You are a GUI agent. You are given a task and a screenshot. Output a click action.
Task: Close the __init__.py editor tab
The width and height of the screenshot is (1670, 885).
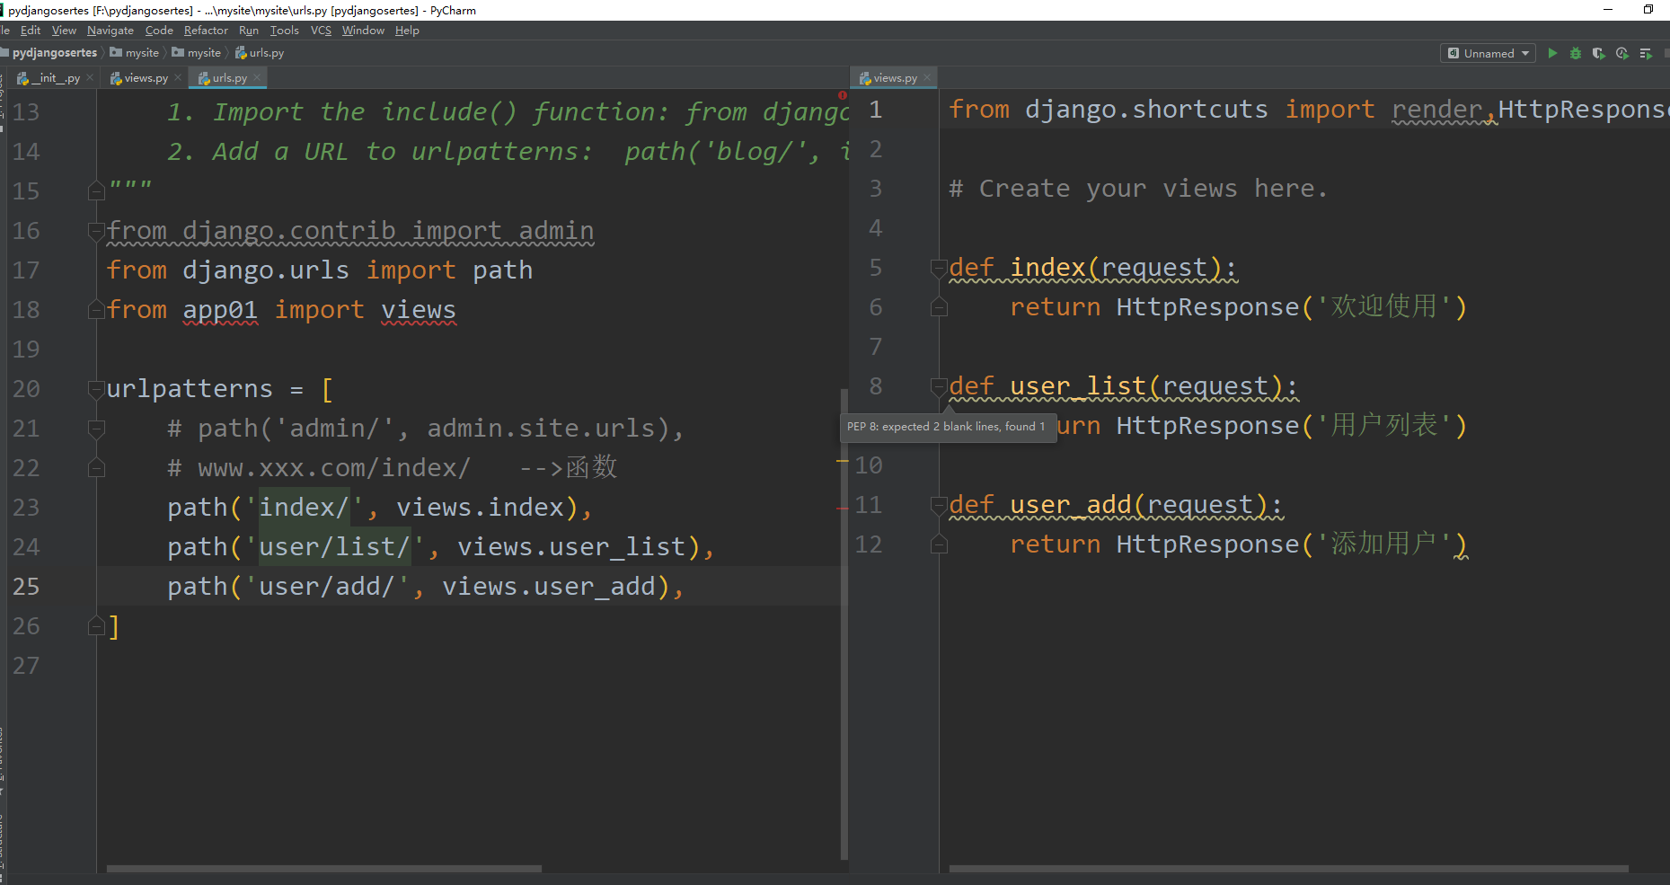[x=90, y=78]
